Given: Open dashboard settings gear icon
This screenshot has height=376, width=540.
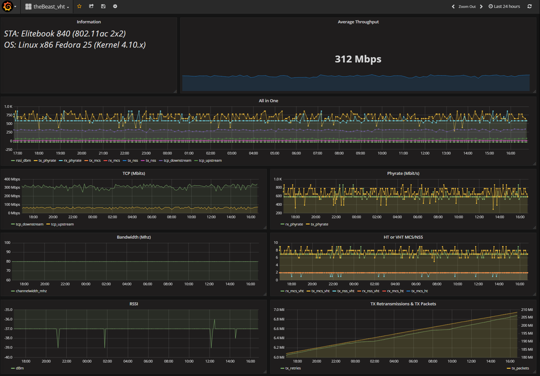Looking at the screenshot, I should click(x=115, y=6).
